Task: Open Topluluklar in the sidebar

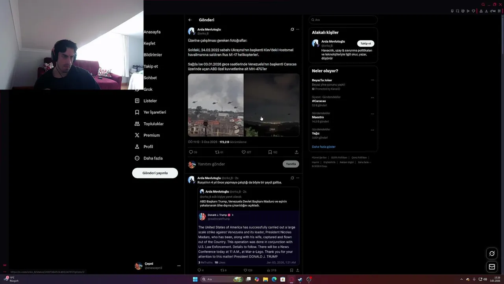Action: 149,124
